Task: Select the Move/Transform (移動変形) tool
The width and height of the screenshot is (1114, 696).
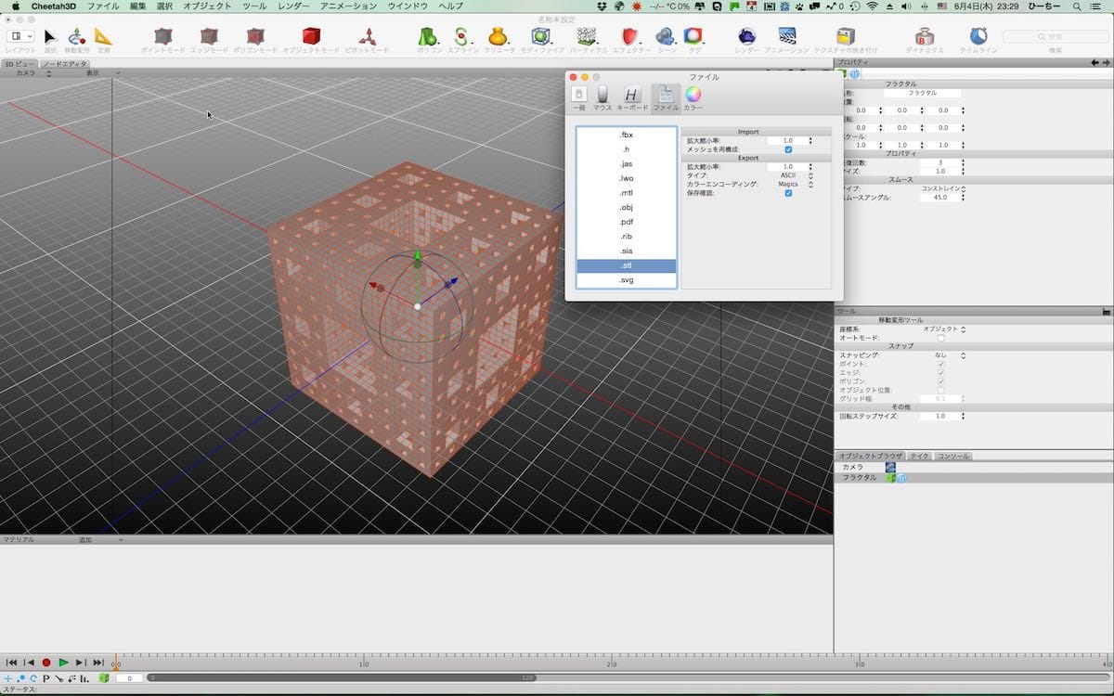Action: [x=77, y=36]
